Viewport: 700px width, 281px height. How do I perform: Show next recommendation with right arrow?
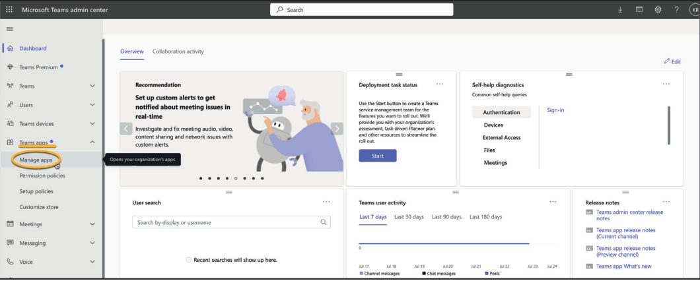[337, 129]
